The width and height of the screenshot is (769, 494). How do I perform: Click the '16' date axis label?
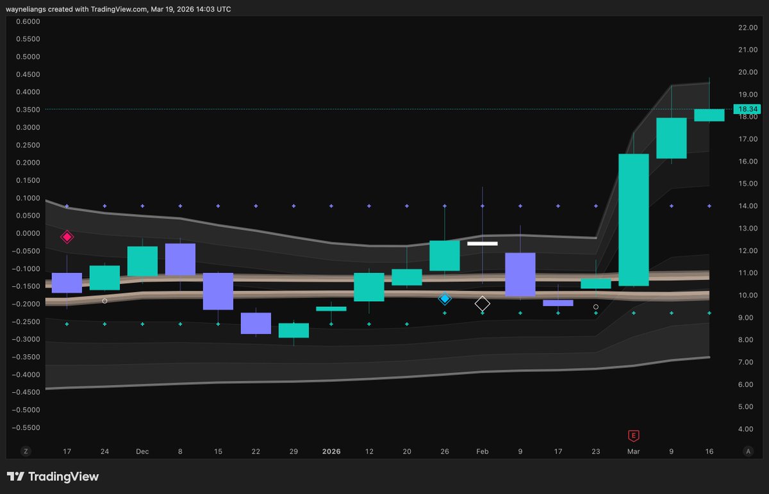click(x=709, y=451)
